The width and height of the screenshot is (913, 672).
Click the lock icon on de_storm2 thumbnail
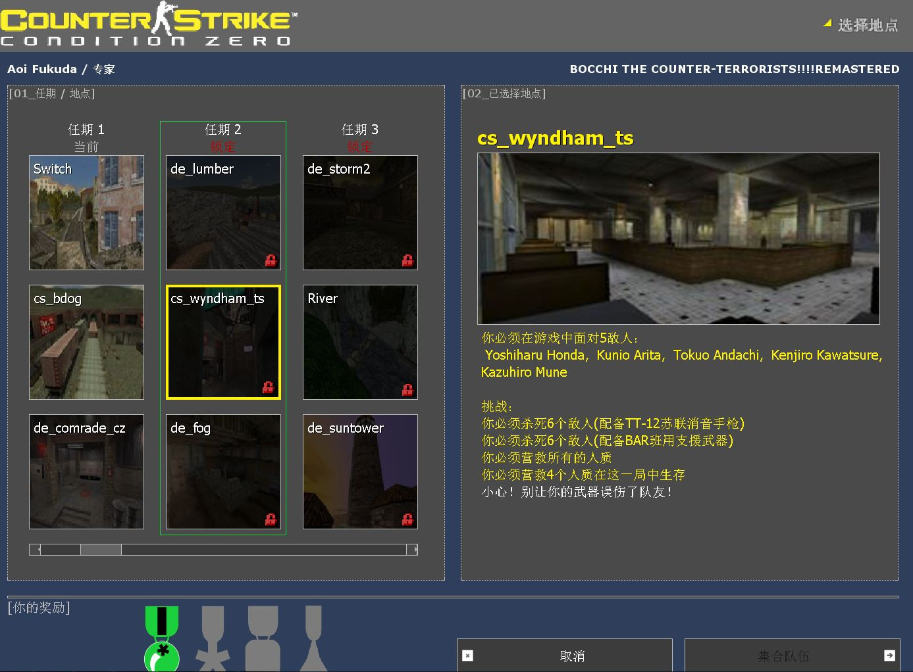point(407,260)
